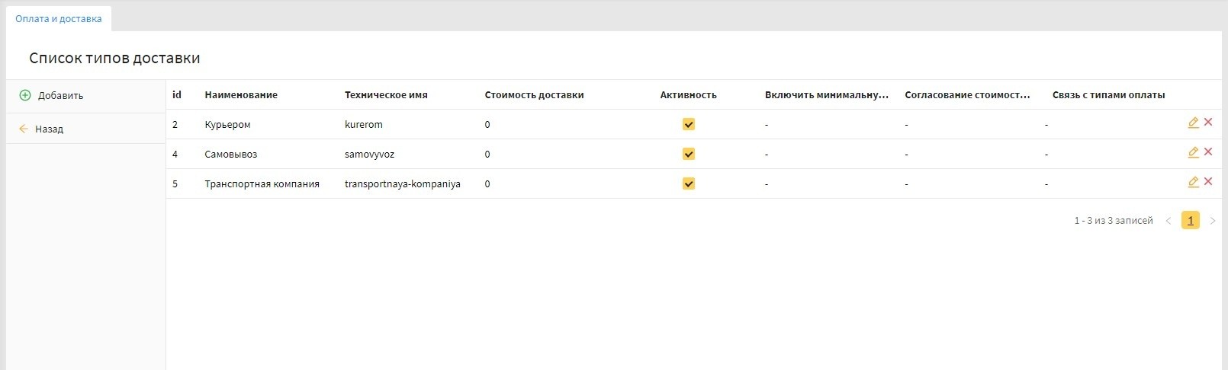Open the Оплата и доставка tab
The image size is (1228, 370).
(59, 19)
